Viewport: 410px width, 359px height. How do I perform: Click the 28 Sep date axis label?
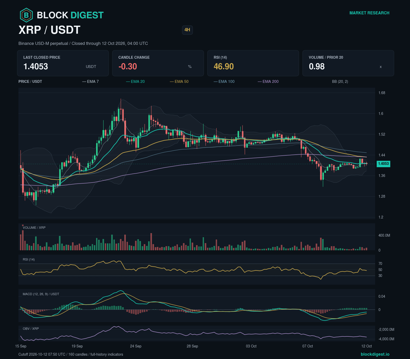tap(192, 346)
